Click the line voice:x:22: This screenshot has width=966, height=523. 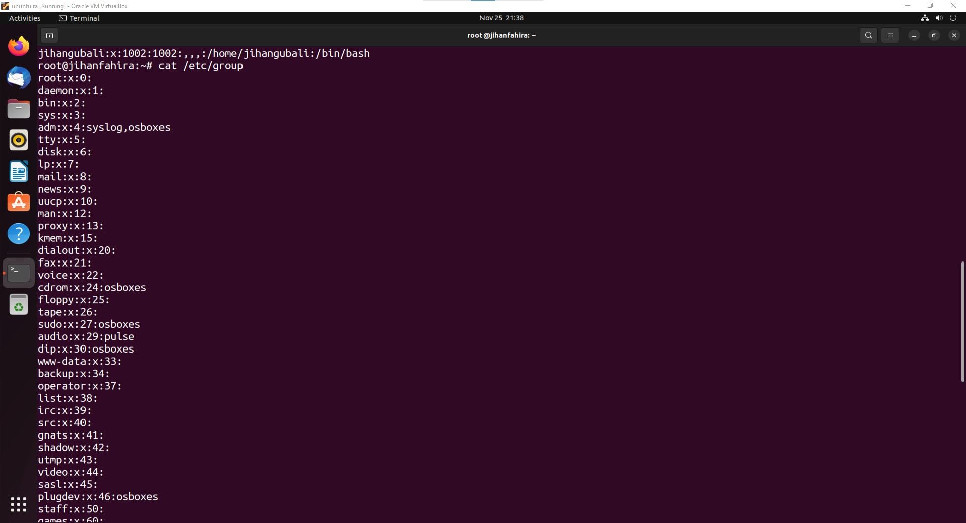[71, 275]
